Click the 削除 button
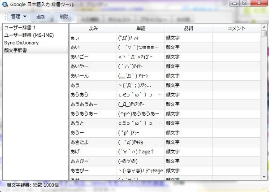269x192 pixels. 64,17
